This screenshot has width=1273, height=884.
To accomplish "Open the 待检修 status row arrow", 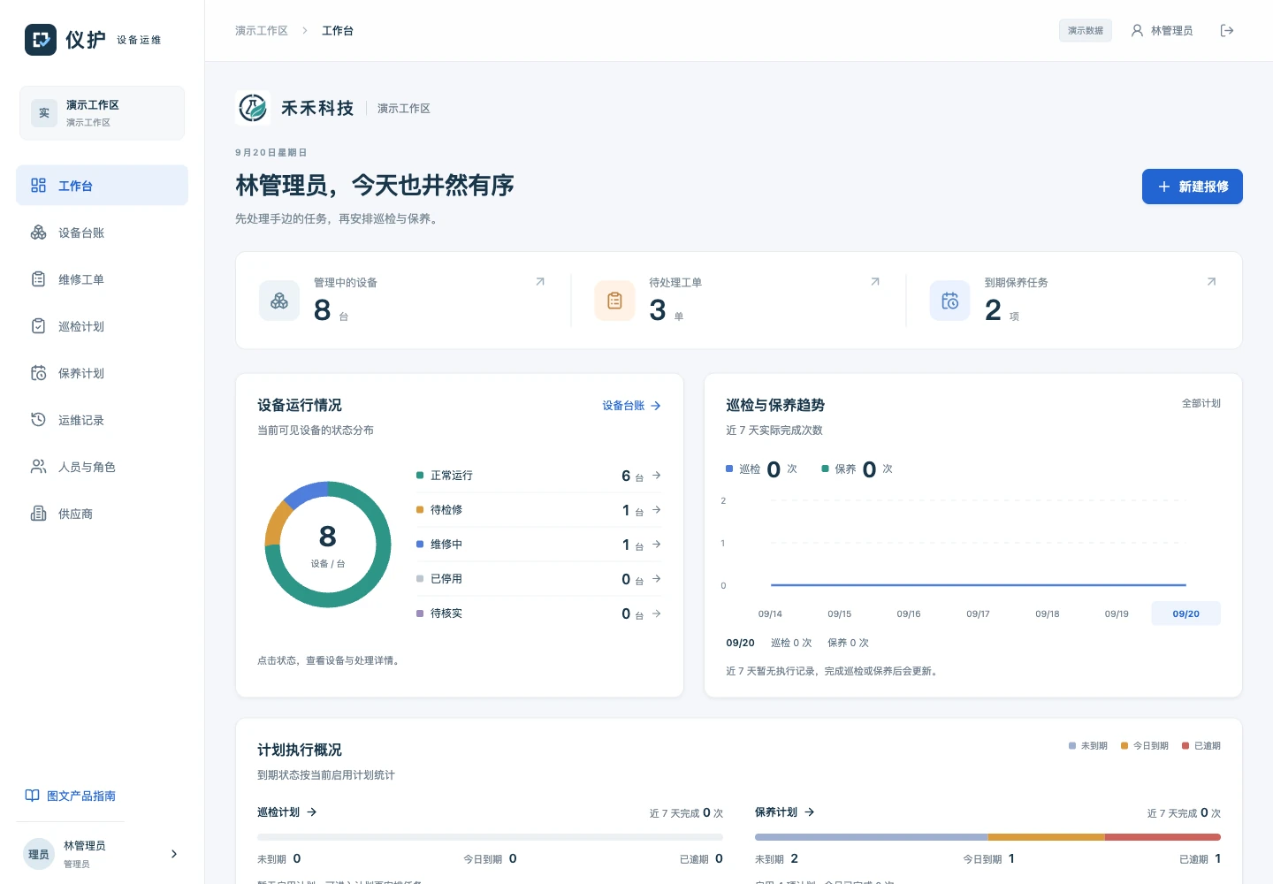I will [657, 510].
